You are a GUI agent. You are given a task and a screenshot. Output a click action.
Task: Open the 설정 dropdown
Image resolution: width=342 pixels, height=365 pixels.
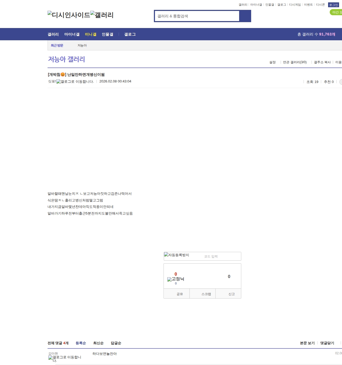(x=272, y=62)
